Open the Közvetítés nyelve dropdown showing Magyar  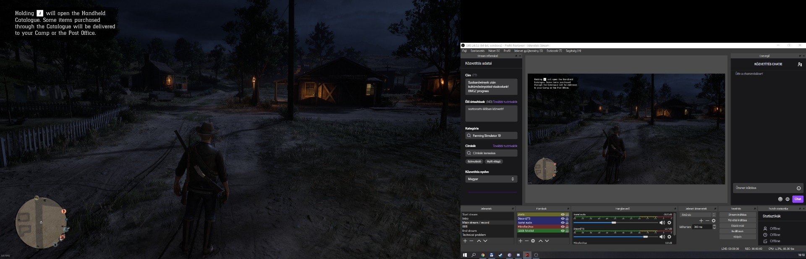(491, 179)
